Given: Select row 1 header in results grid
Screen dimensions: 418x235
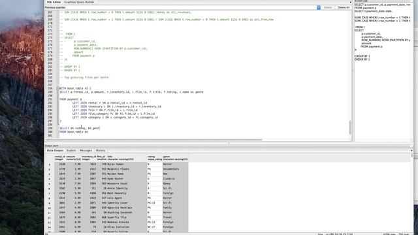Looking at the screenshot, I should (50, 164).
